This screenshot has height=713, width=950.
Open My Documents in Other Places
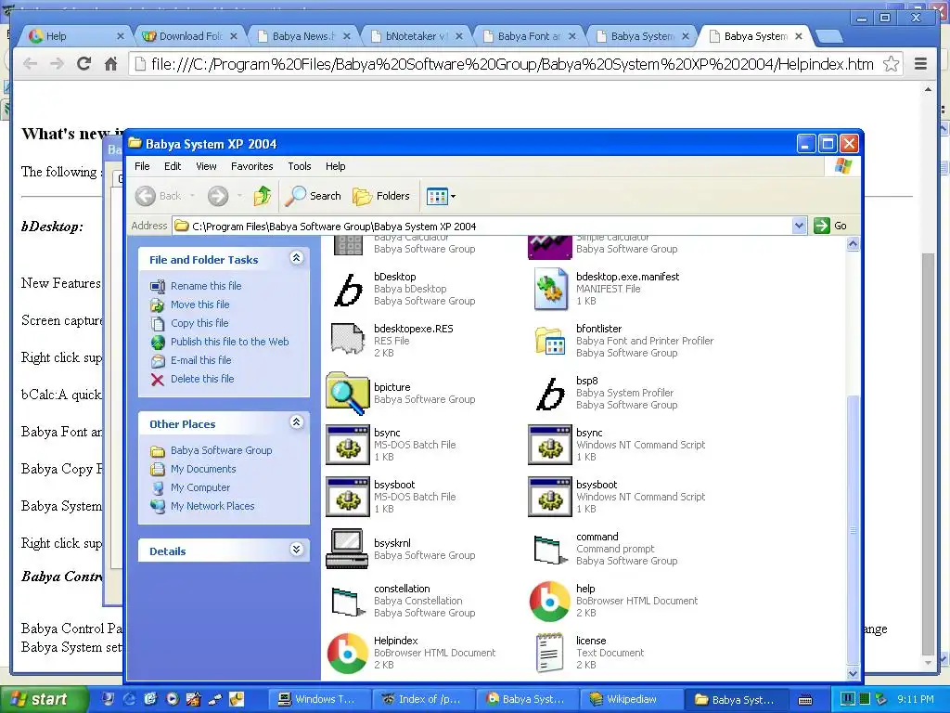pyautogui.click(x=203, y=469)
